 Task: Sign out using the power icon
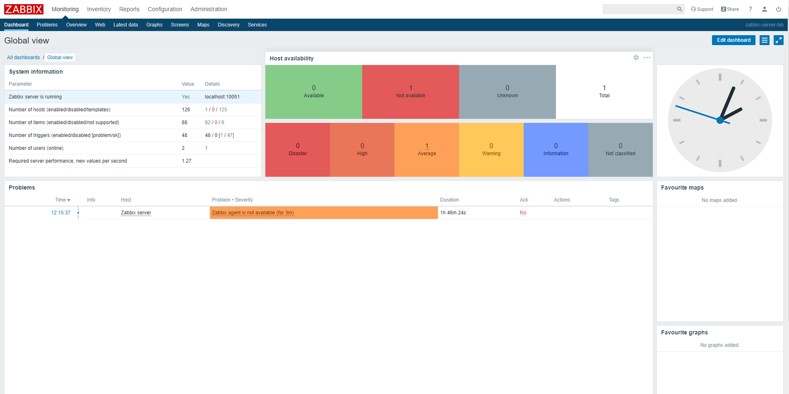(x=779, y=9)
